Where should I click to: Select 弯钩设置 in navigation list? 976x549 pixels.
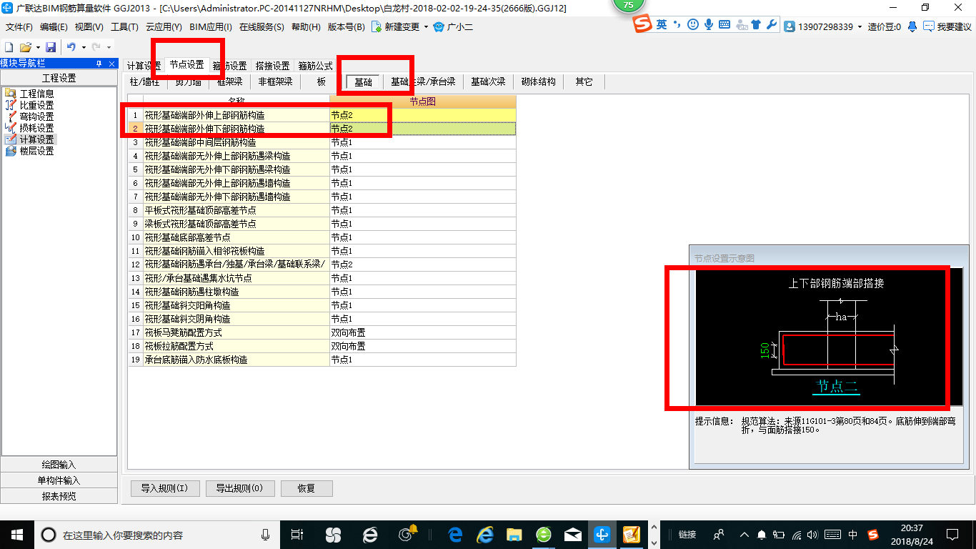click(x=36, y=117)
